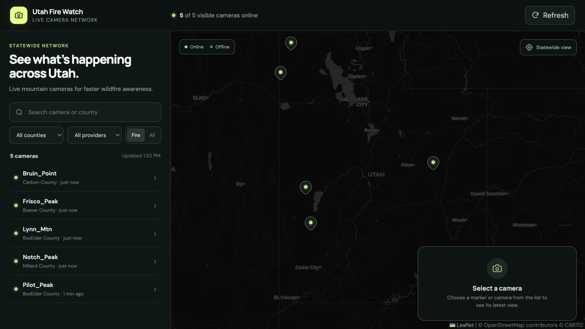Click the Offline legend entry
The width and height of the screenshot is (585, 329).
220,47
